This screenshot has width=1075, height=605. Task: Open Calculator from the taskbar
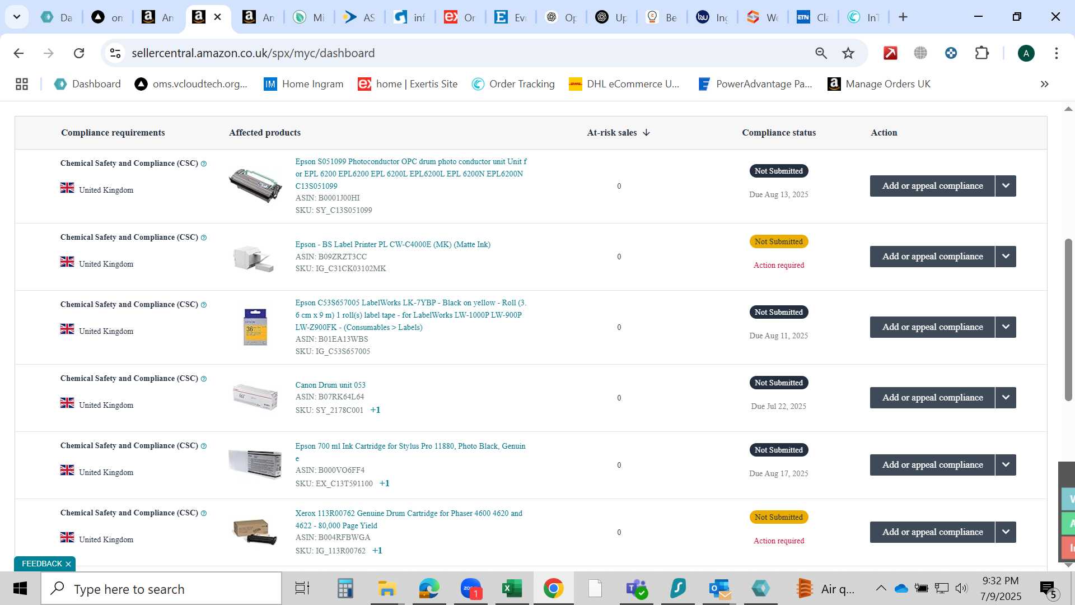point(345,588)
